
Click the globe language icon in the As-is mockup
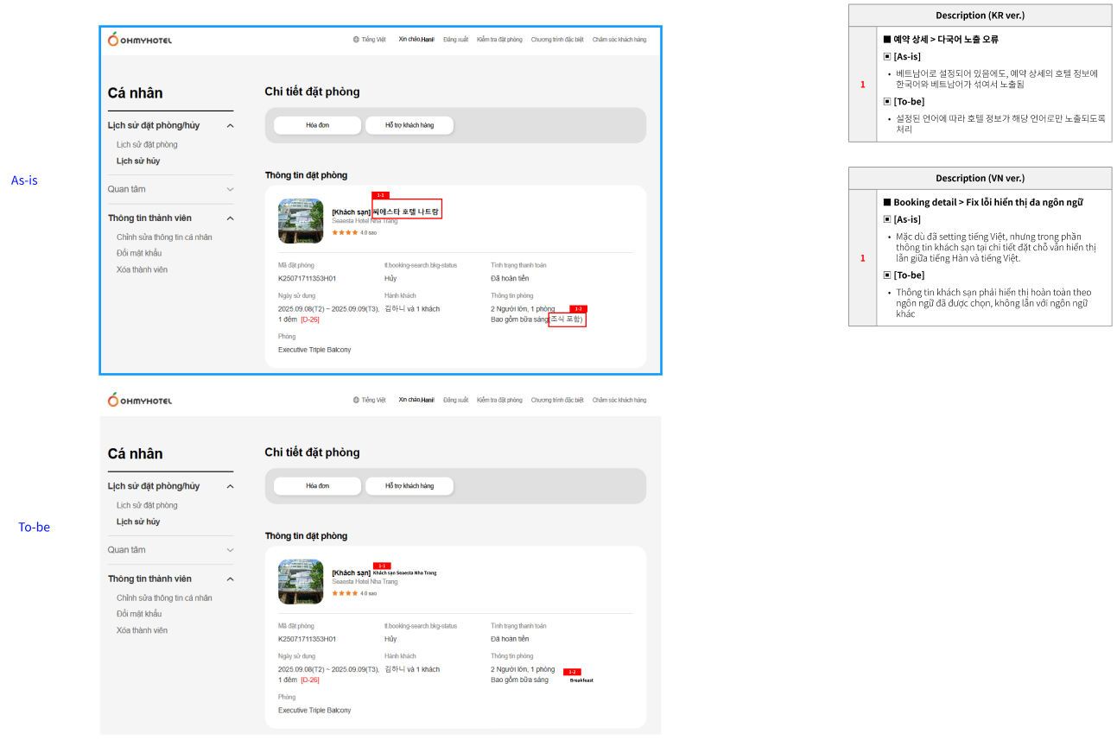pyautogui.click(x=356, y=40)
